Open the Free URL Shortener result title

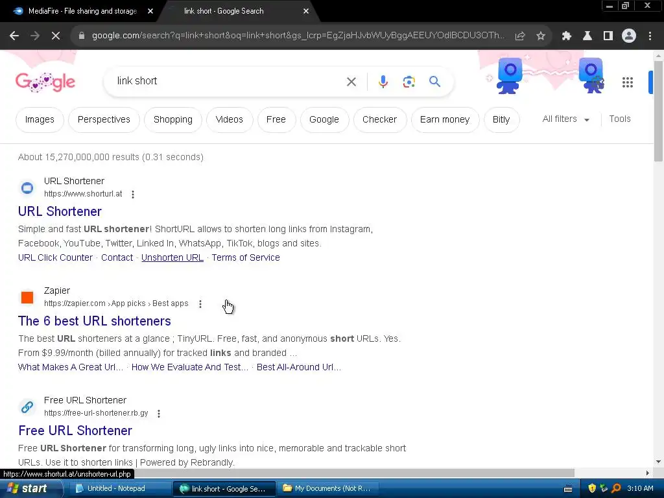(x=75, y=431)
